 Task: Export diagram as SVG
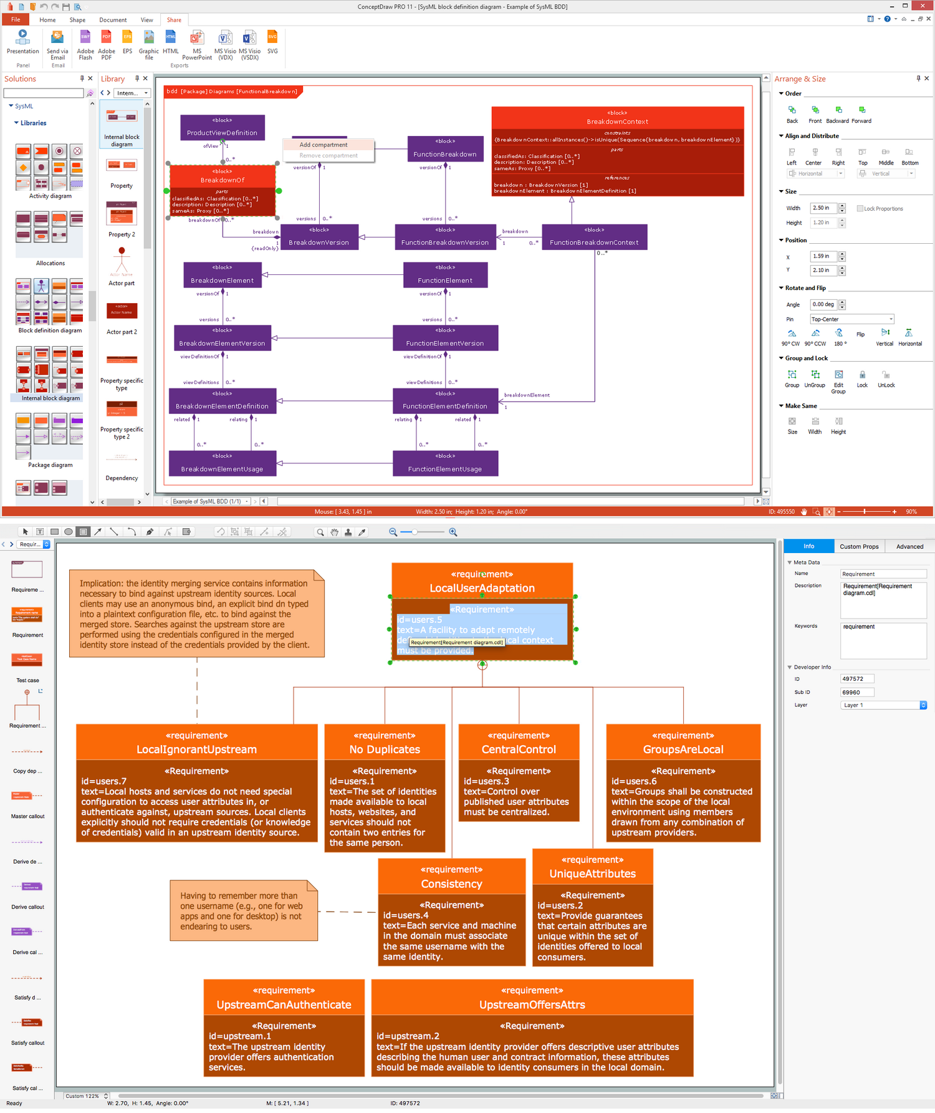[272, 41]
